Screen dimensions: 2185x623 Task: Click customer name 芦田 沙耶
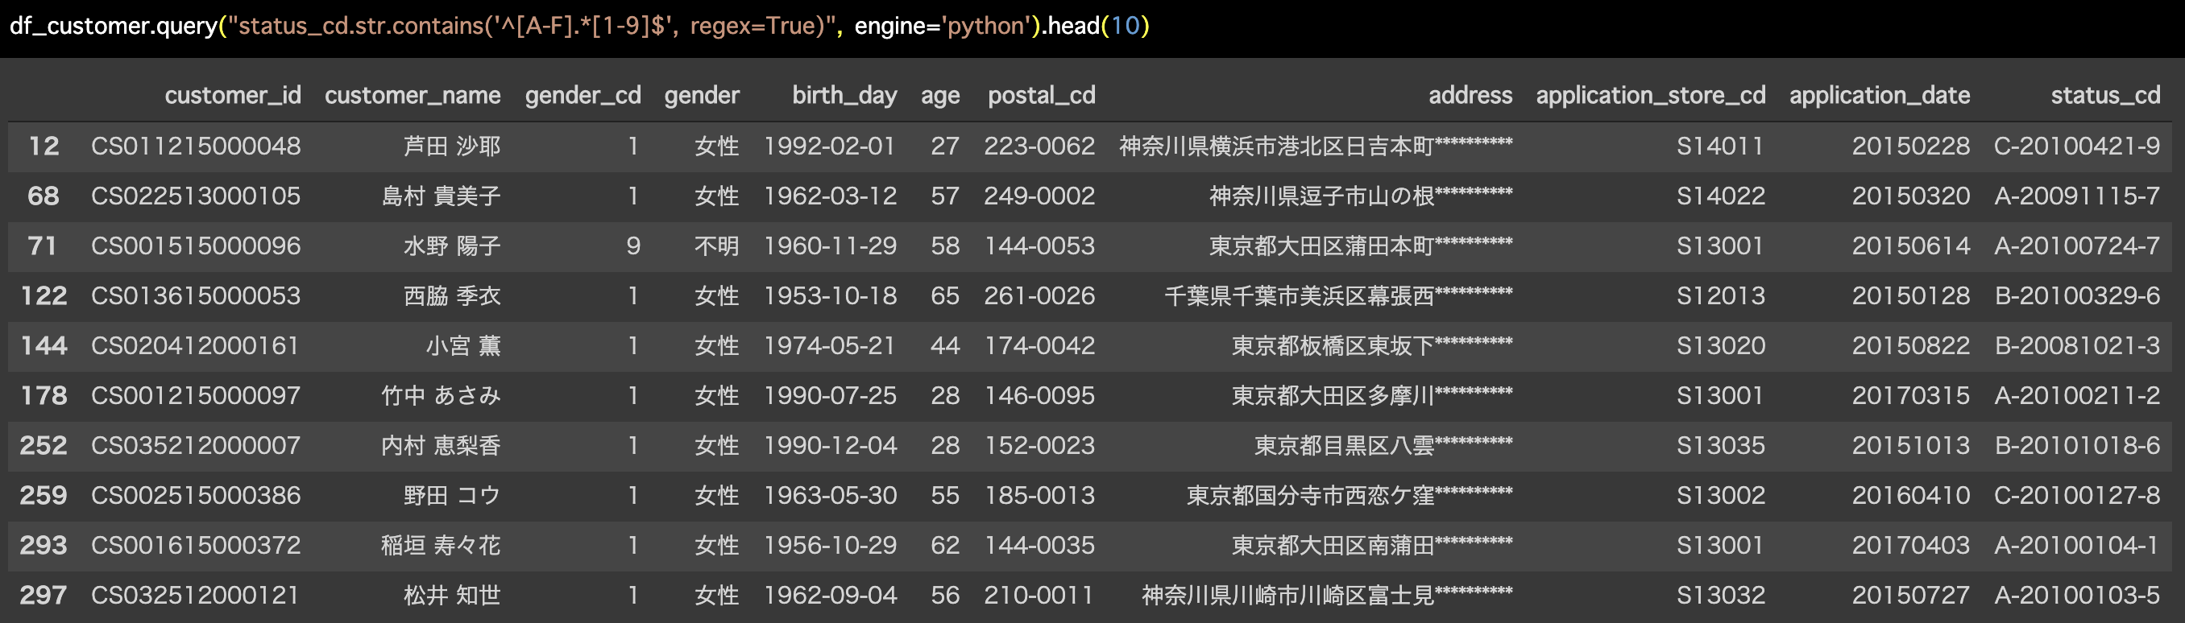pyautogui.click(x=452, y=146)
